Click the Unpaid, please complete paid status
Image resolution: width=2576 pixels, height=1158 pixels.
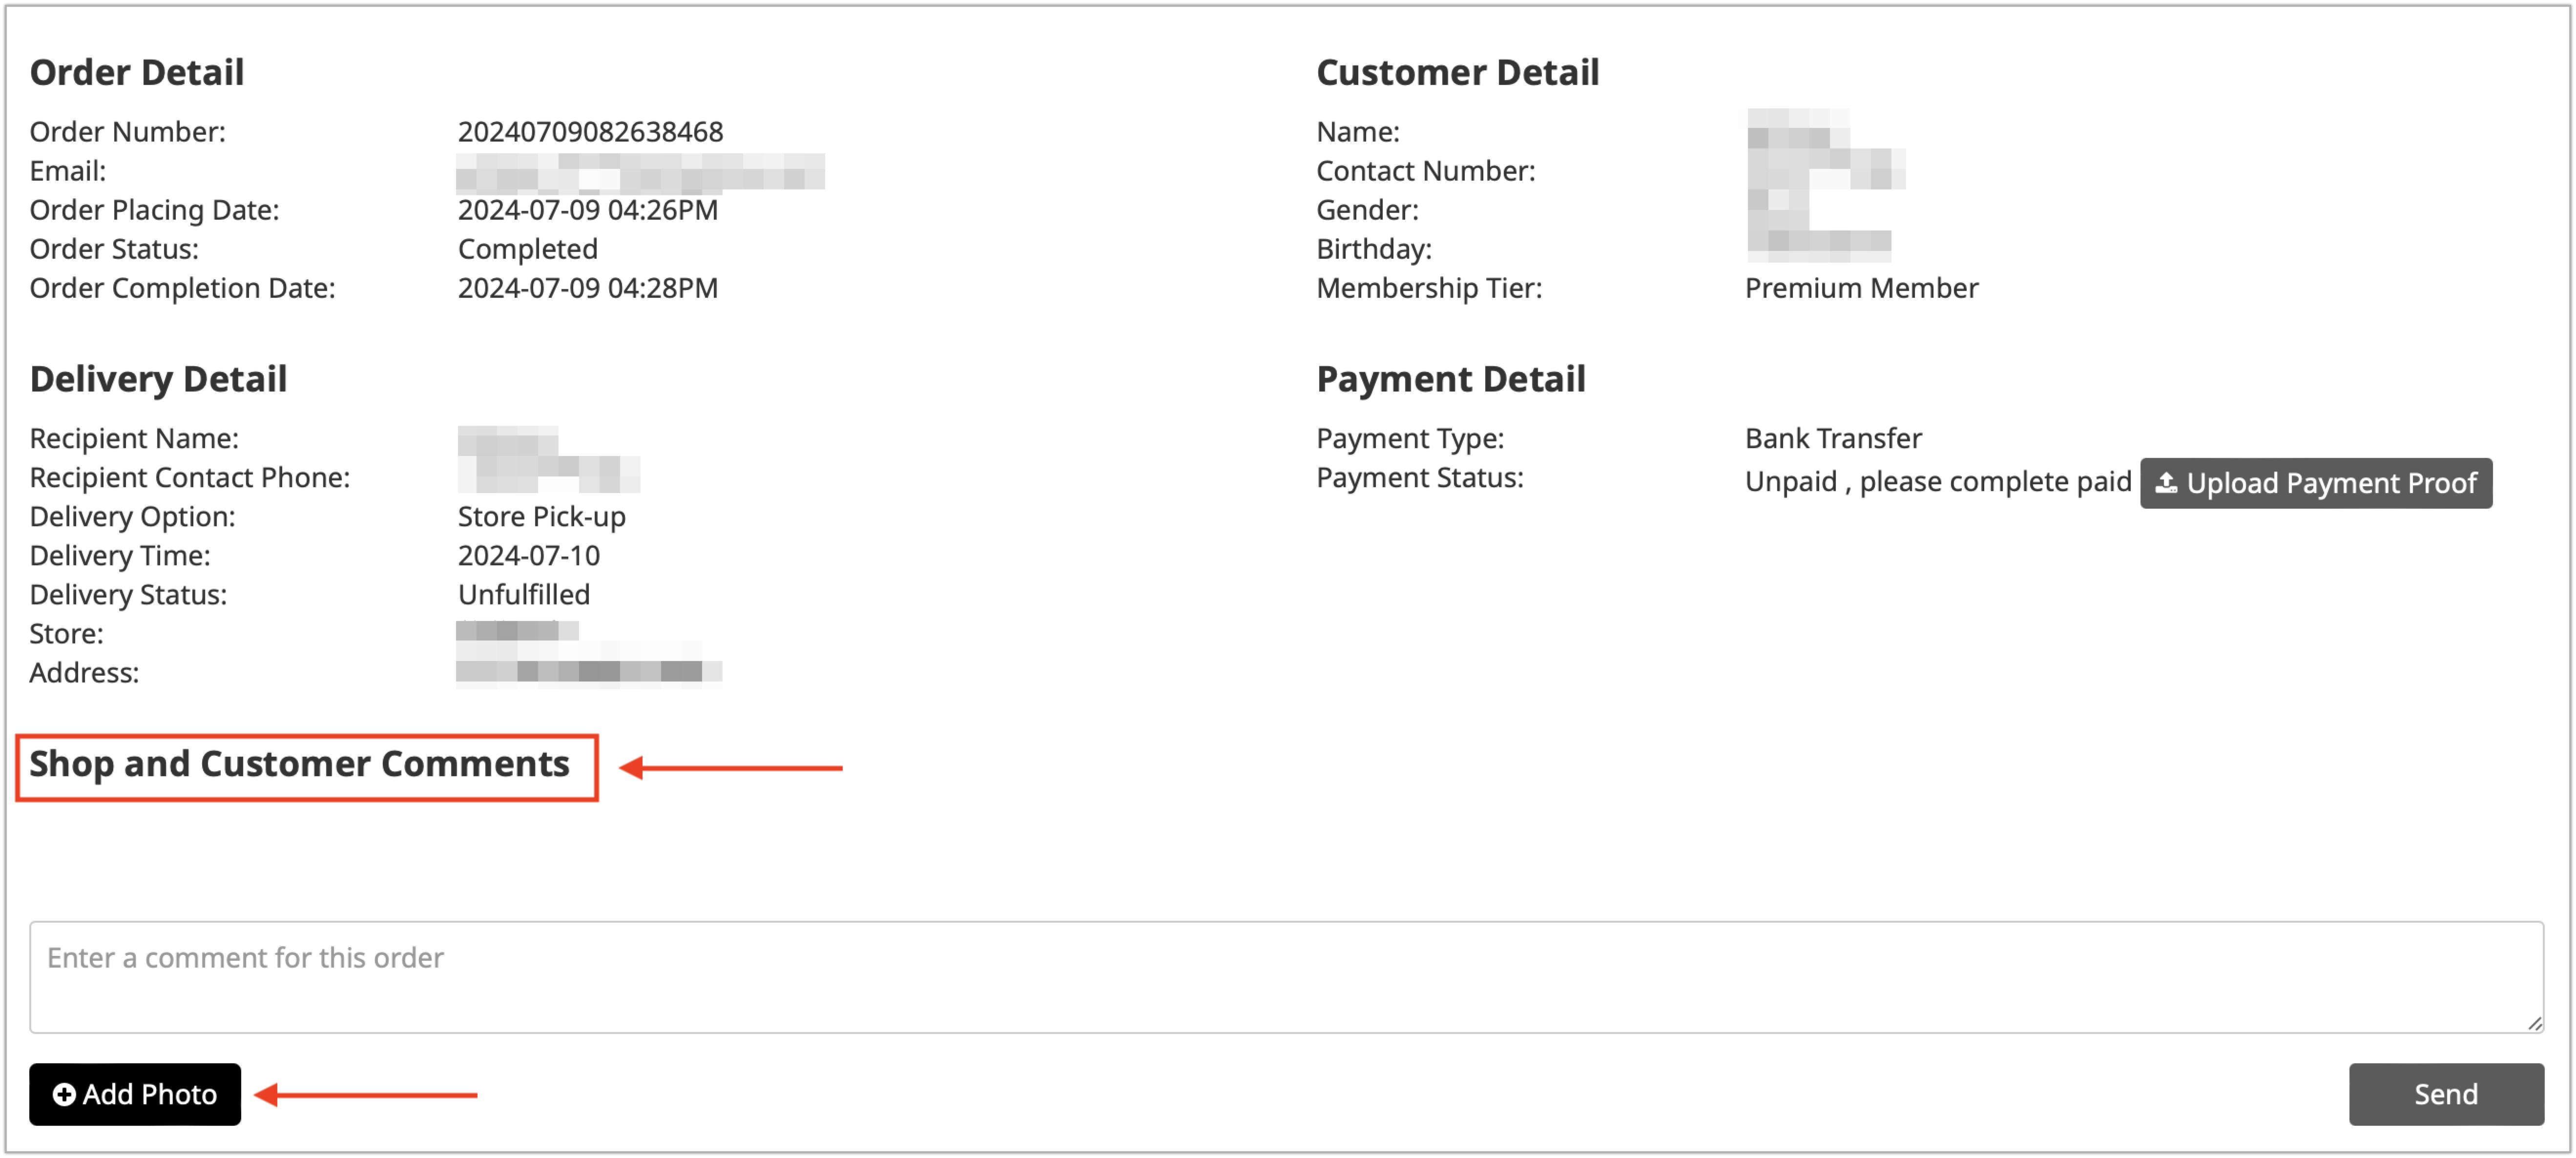(x=1938, y=481)
